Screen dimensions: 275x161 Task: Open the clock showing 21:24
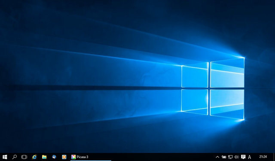263,157
